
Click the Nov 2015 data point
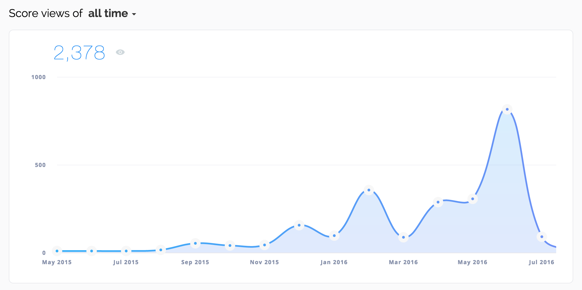pos(265,245)
